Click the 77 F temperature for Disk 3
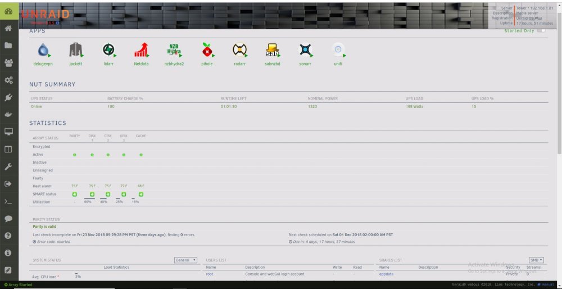Screen dimensions: 562x289 point(124,186)
